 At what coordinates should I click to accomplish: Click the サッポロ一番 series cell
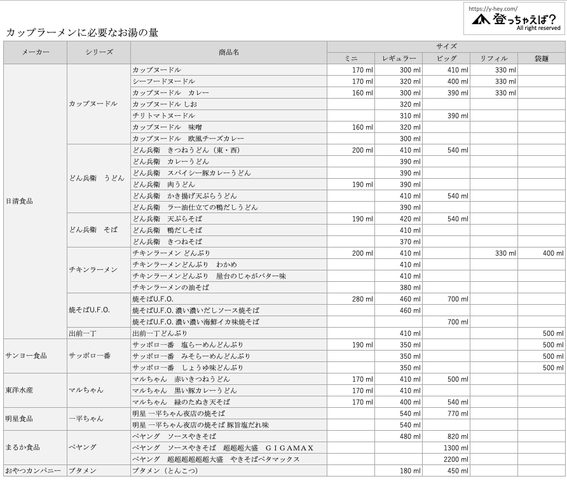[x=99, y=356]
